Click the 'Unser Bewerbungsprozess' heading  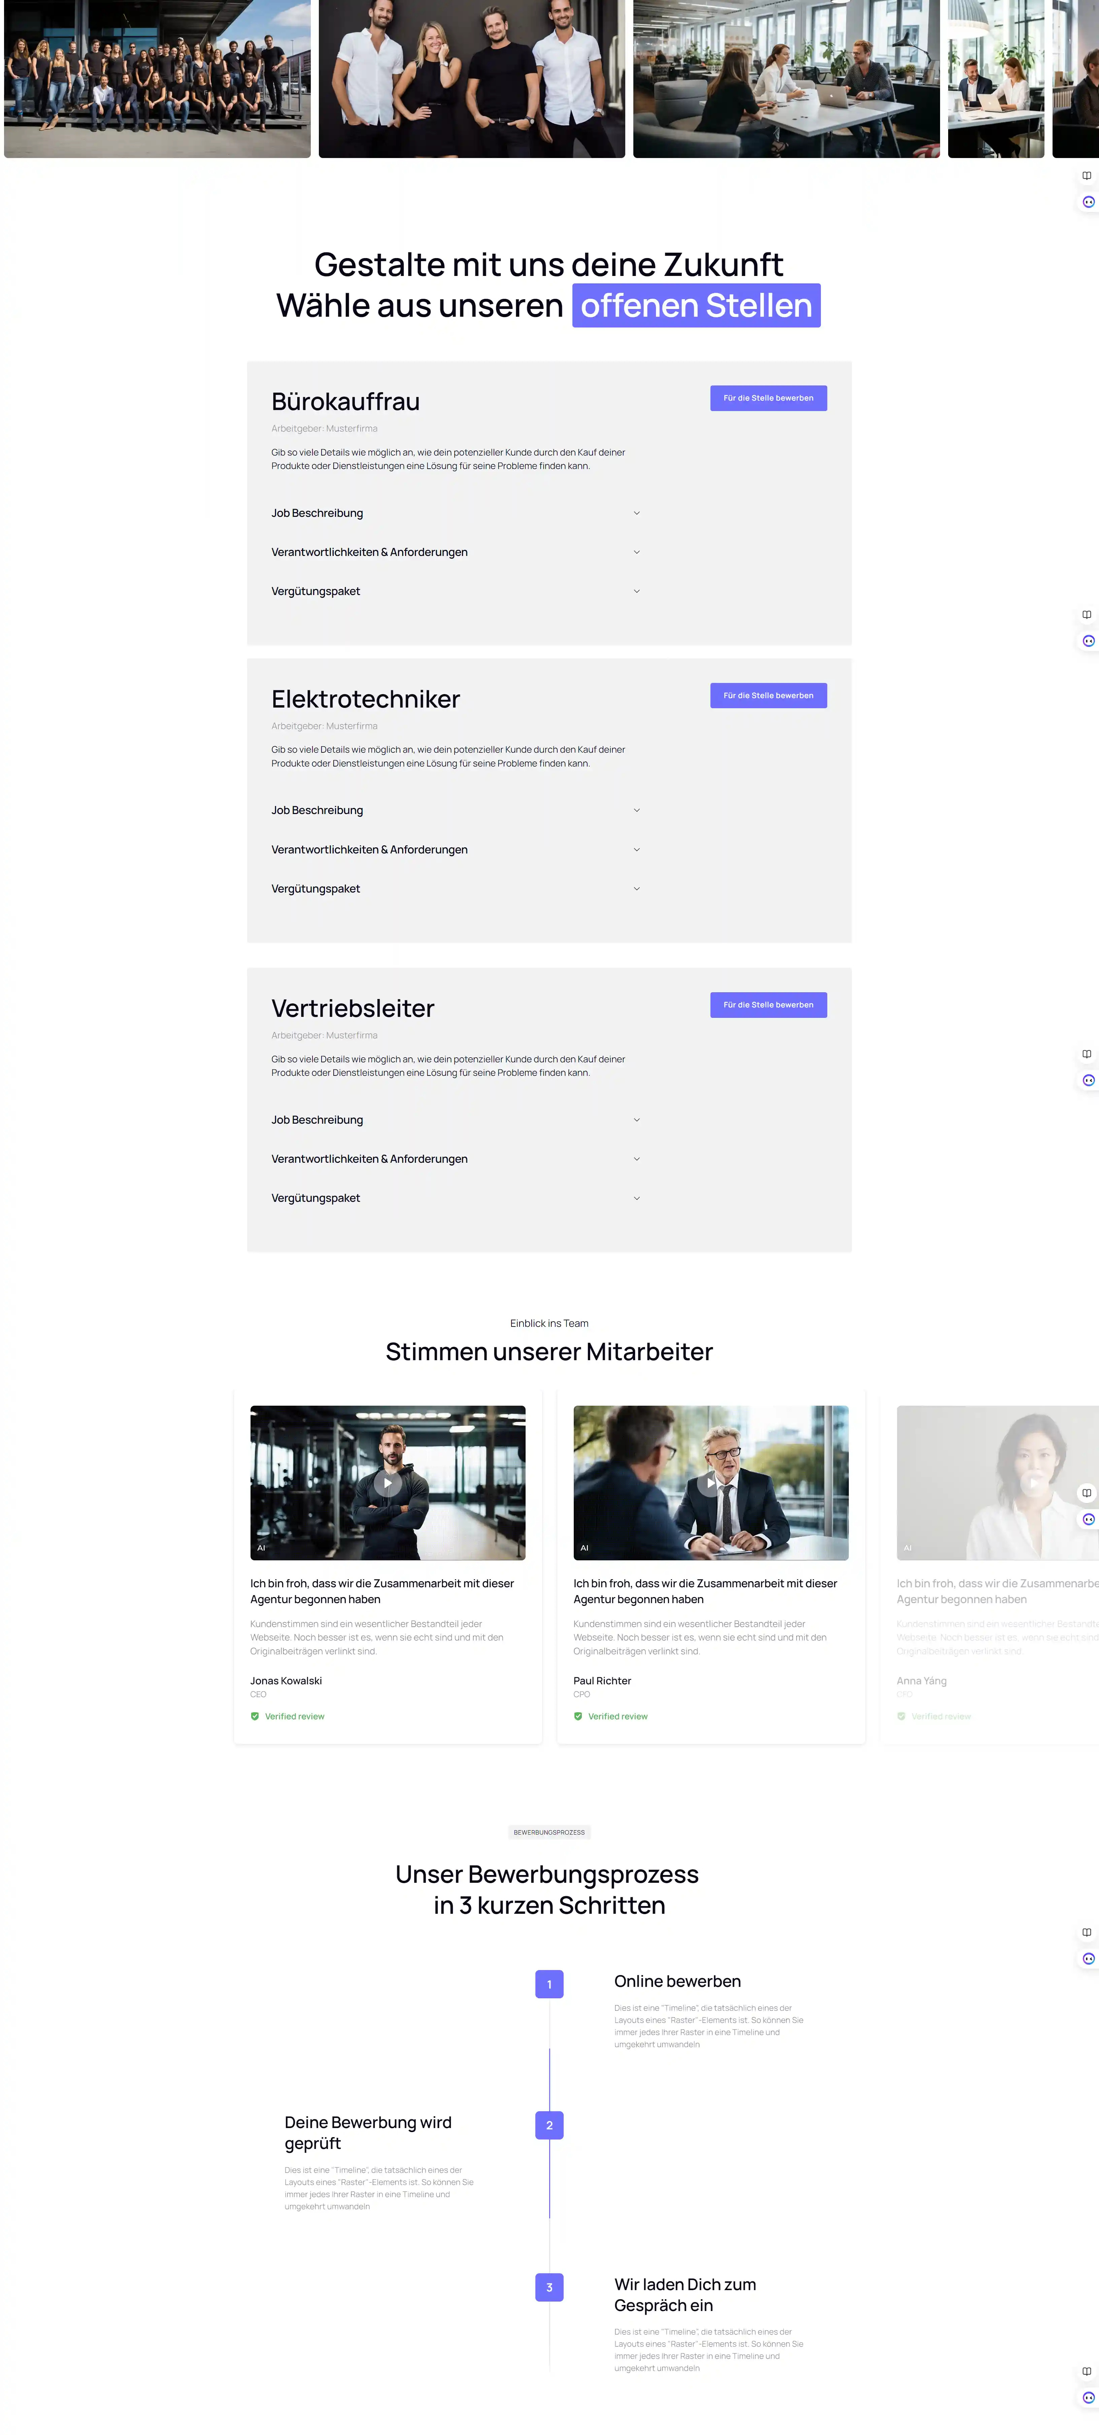click(x=547, y=1874)
